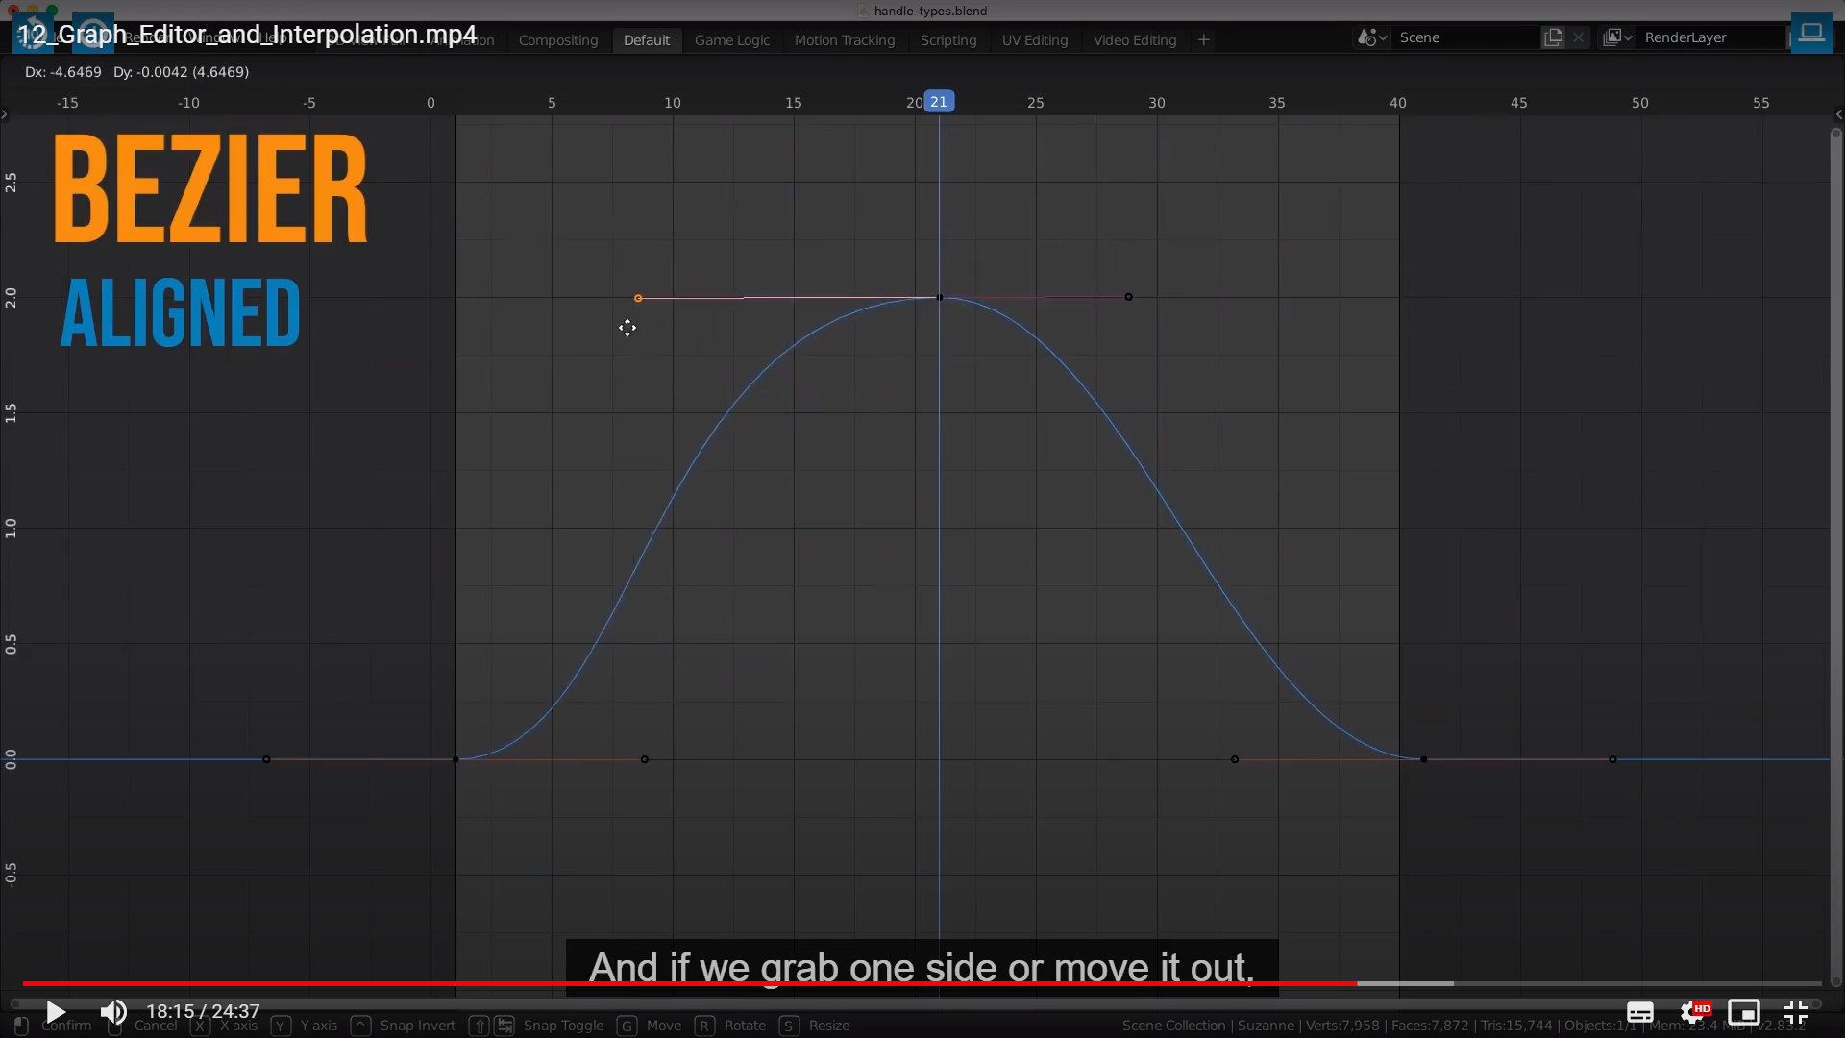This screenshot has width=1845, height=1038.
Task: Click the new scene copy icon
Action: pos(1553,37)
